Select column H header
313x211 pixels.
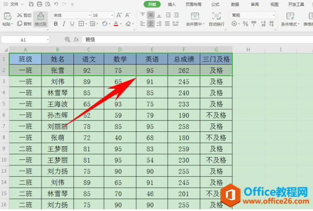pyautogui.click(x=248, y=49)
